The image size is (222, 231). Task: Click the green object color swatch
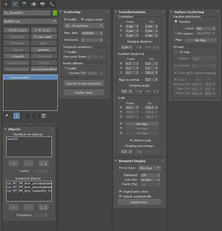[55, 13]
